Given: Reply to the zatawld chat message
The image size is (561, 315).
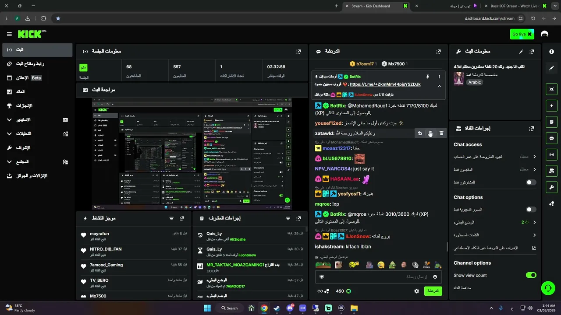Looking at the screenshot, I should 420,133.
